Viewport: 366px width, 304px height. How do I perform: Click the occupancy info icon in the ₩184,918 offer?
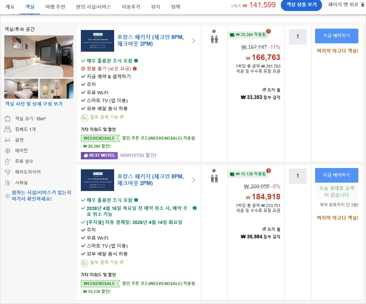click(214, 171)
